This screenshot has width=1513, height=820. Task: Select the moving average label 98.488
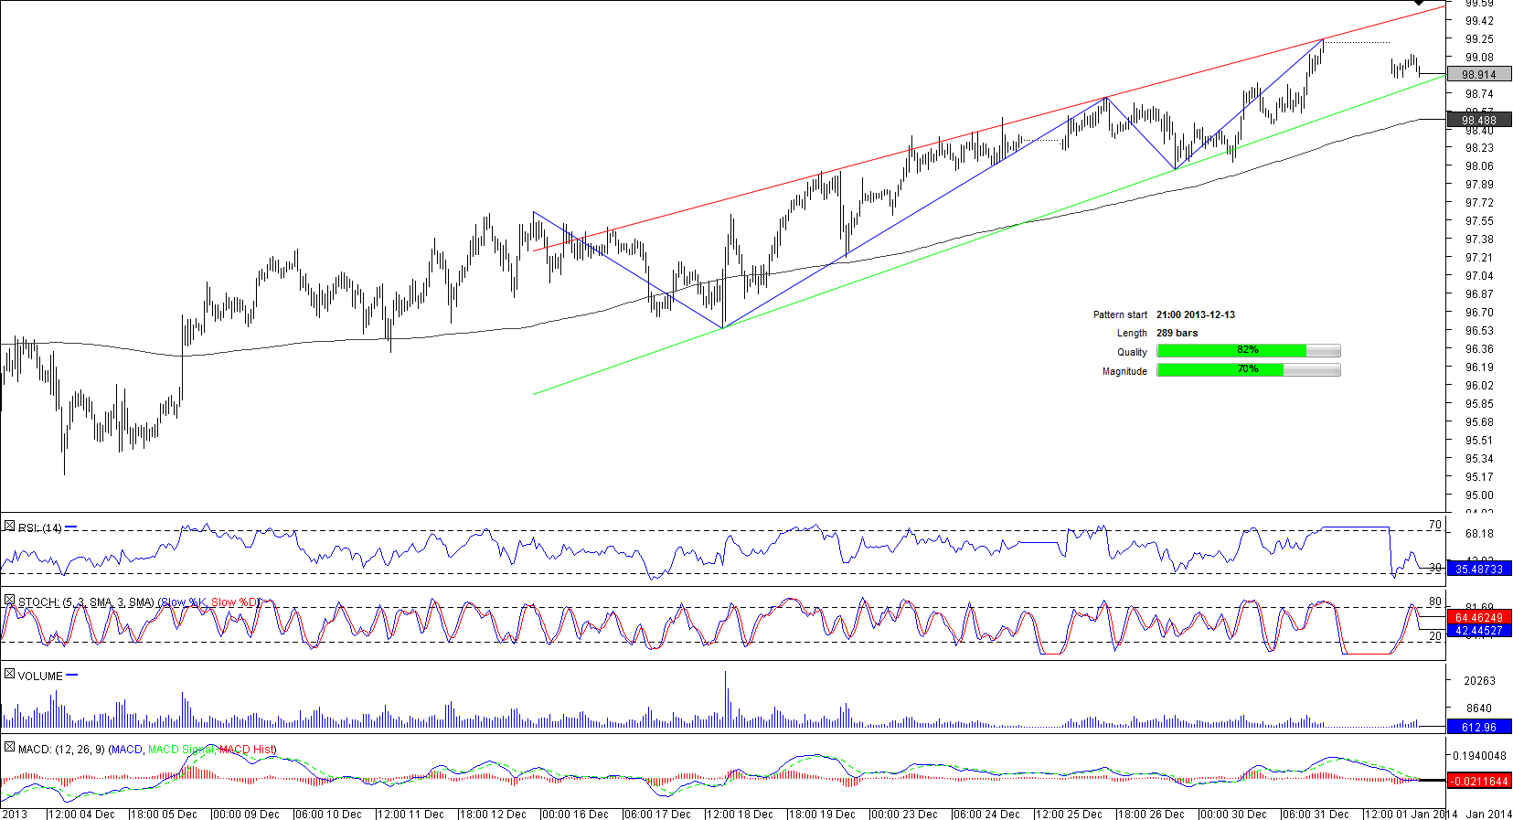(x=1478, y=120)
